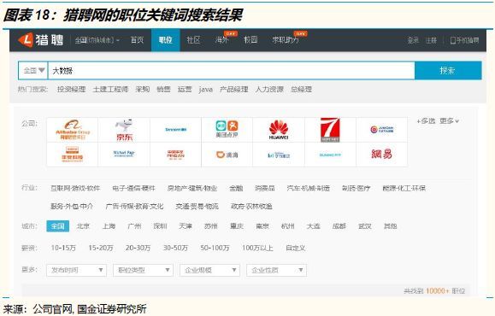Select the Alibaba Group company logo
Viewport: 495px width, 316px height.
point(73,130)
